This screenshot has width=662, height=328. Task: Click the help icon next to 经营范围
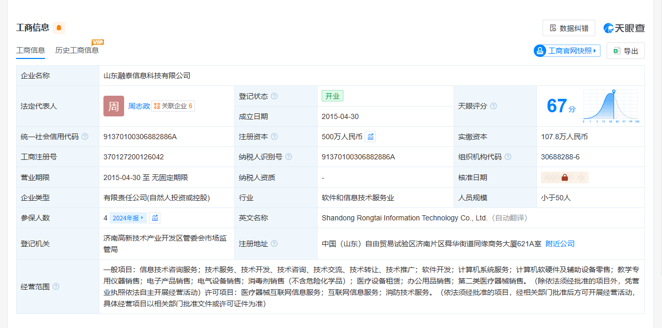(x=56, y=287)
